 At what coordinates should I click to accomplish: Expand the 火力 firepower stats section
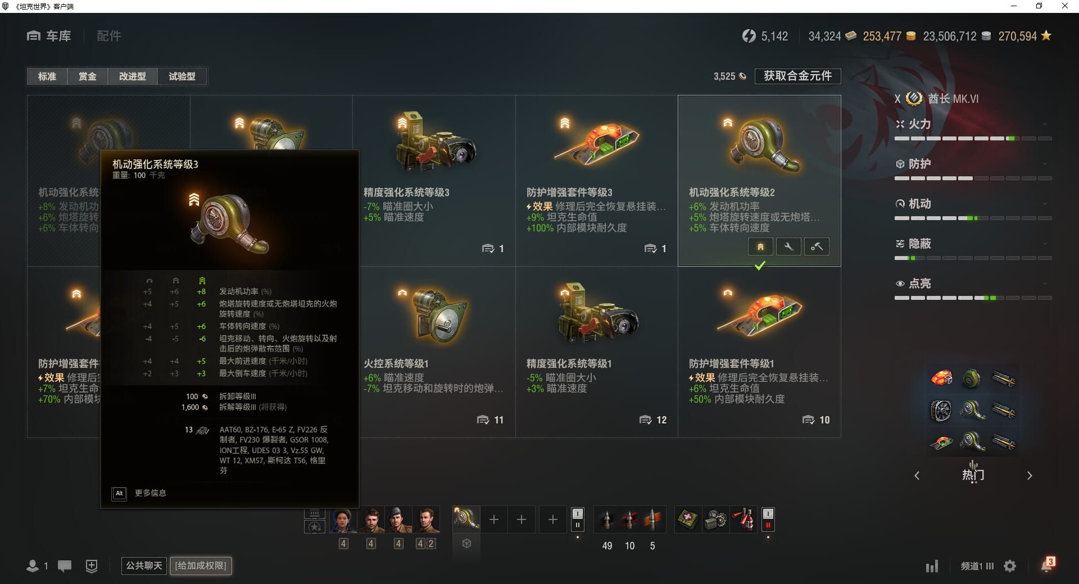coord(973,124)
